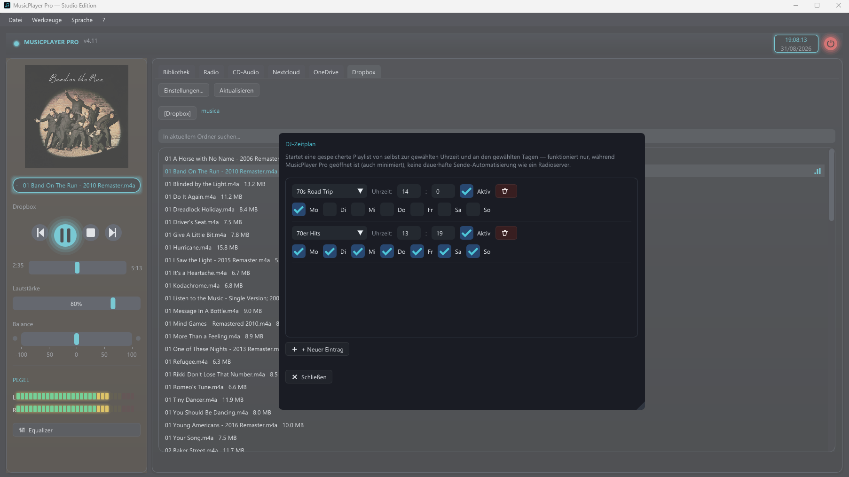Uncheck Mo for 70er Hits entry
The height and width of the screenshot is (477, 849).
pos(299,251)
